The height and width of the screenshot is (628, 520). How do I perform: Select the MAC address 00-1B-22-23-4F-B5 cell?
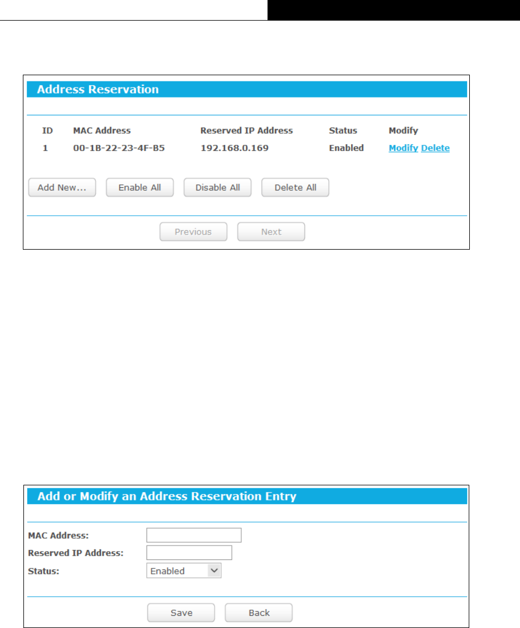119,148
